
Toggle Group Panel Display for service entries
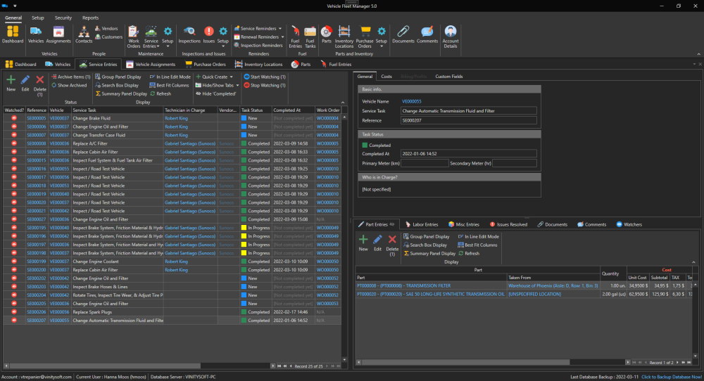coord(118,77)
